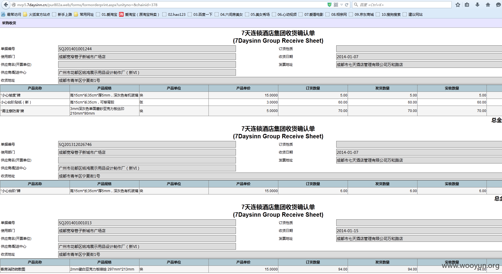Click the 2mm瓷白亚克力板喷绘 spec cell
This screenshot has height=274, width=502.
(x=104, y=269)
